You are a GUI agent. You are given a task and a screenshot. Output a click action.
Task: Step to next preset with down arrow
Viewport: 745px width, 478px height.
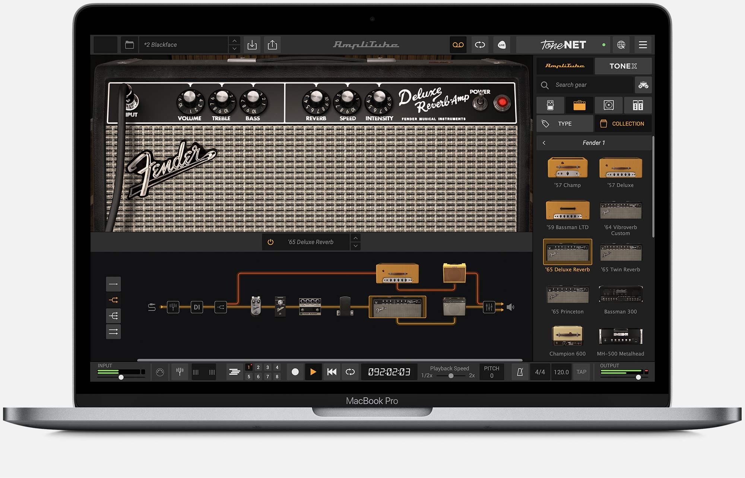(x=234, y=49)
